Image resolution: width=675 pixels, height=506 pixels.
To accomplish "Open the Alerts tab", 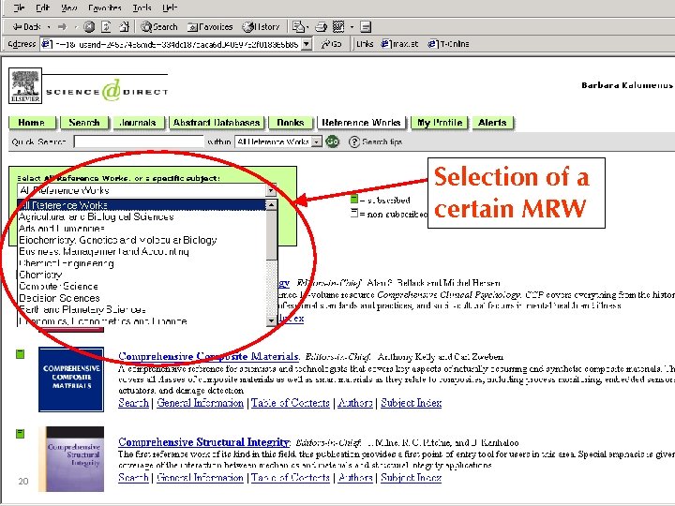I will tap(492, 123).
